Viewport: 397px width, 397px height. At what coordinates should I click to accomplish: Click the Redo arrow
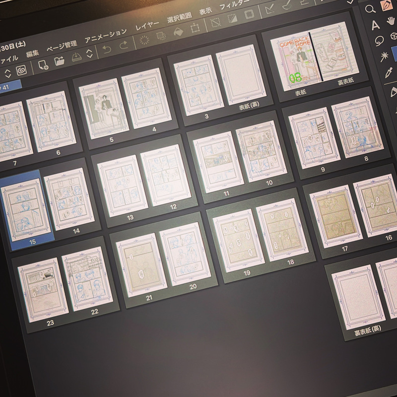pyautogui.click(x=124, y=45)
